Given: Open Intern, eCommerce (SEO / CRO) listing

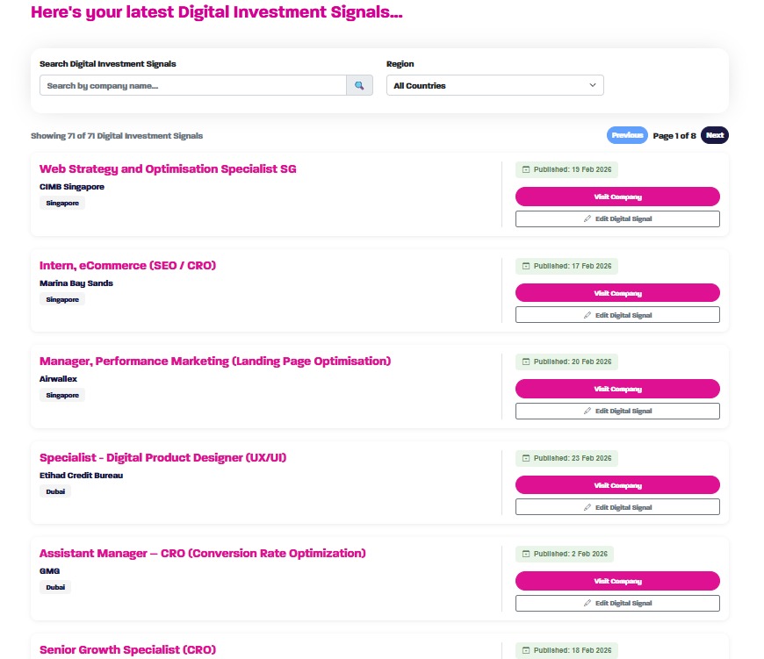Looking at the screenshot, I should point(127,265).
